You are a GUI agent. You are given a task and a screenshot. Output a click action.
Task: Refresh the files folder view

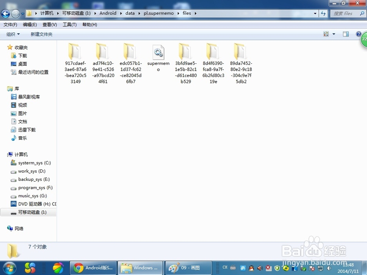(x=323, y=14)
